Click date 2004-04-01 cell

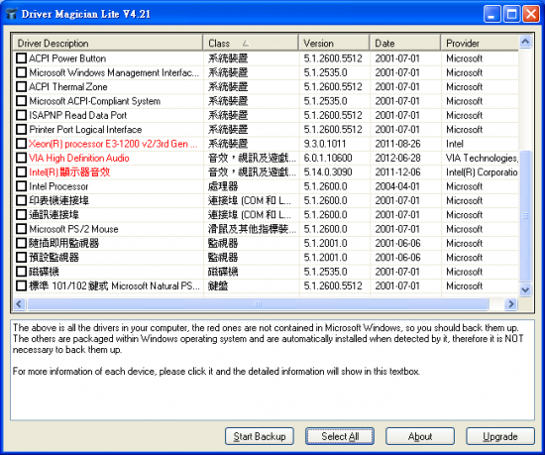point(397,186)
